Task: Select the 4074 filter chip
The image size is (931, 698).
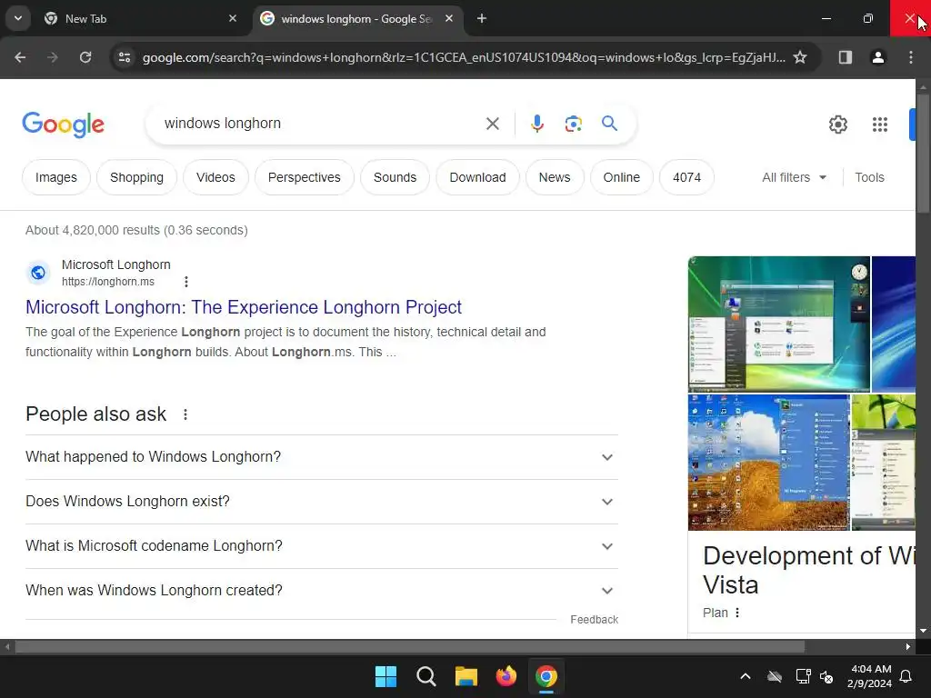Action: 686,177
